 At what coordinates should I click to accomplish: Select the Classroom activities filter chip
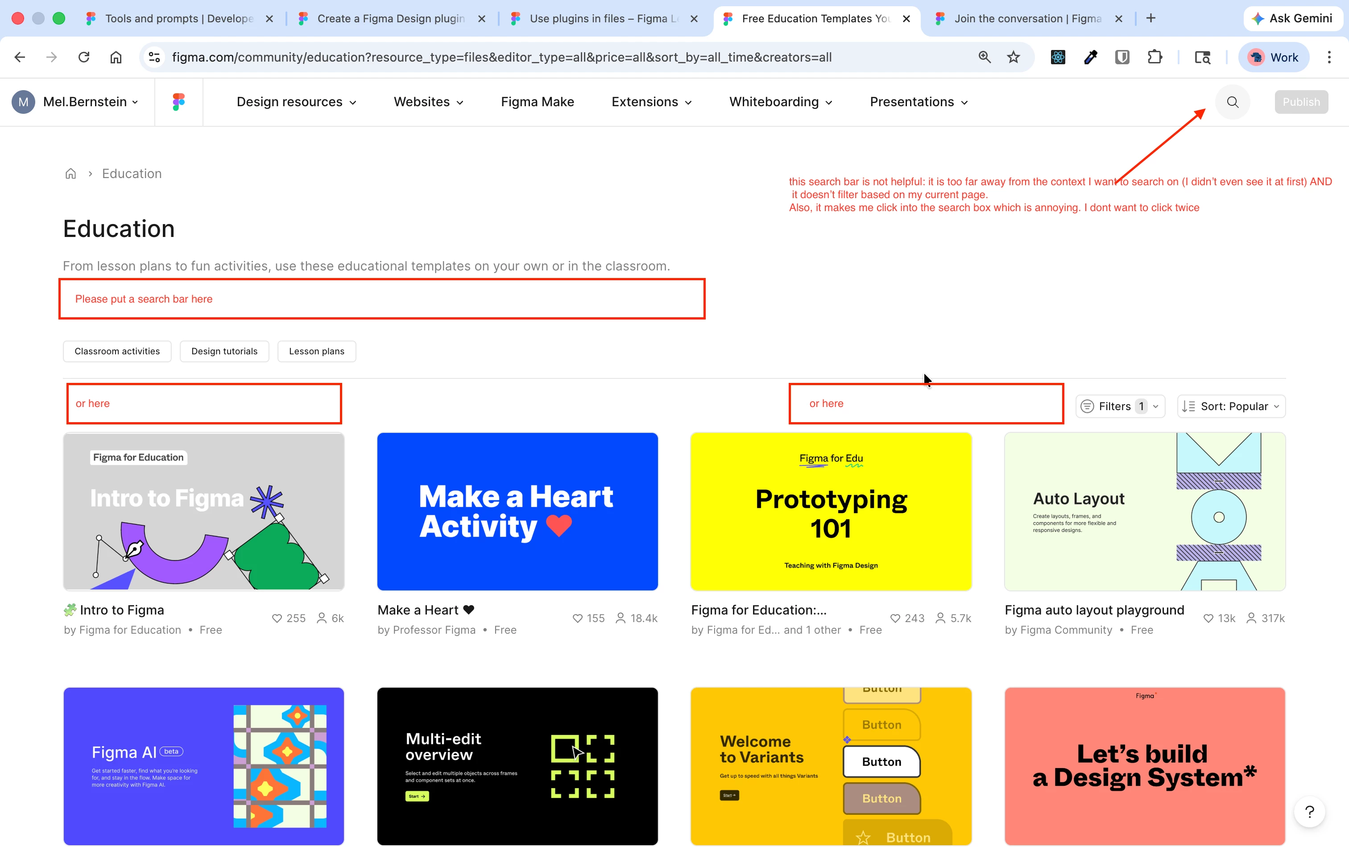coord(117,351)
